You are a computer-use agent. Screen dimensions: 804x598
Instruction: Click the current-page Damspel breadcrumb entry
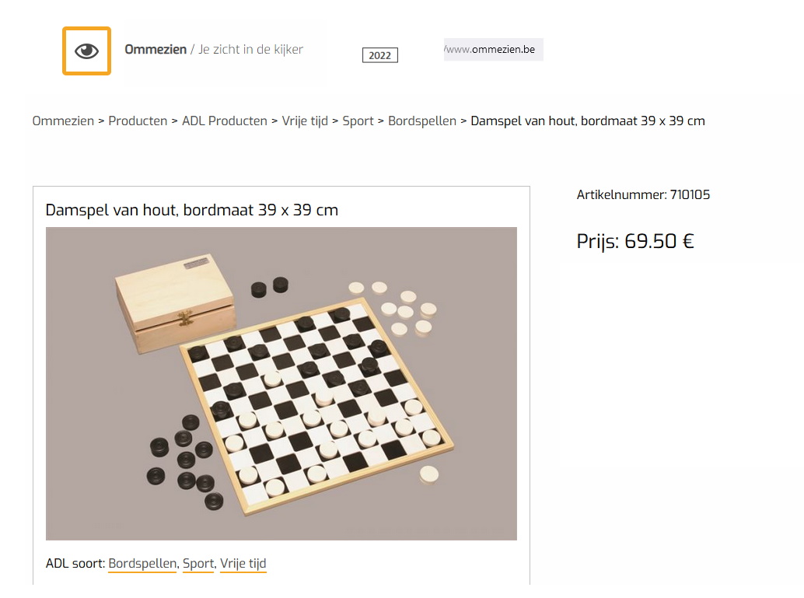[x=588, y=121]
